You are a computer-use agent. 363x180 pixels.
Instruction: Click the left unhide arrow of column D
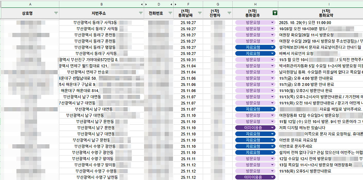click(x=146, y=4)
